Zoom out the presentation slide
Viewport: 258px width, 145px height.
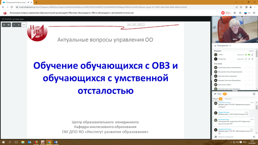tap(14, 25)
